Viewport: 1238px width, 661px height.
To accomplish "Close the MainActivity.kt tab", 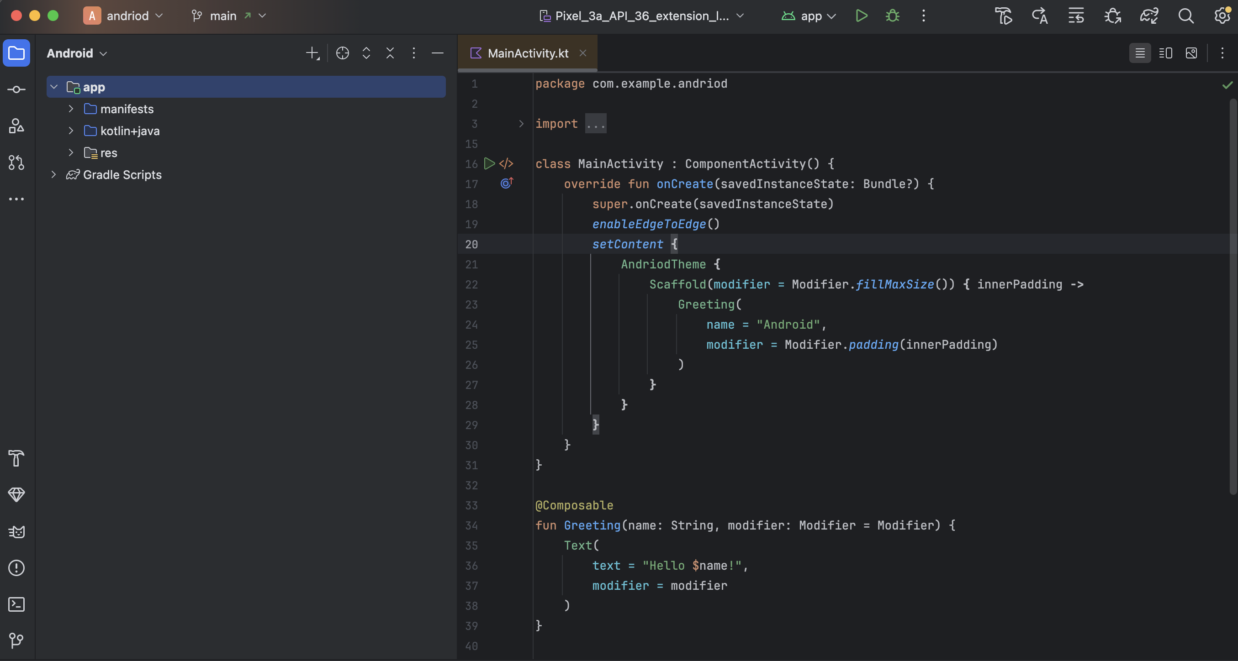I will point(583,53).
